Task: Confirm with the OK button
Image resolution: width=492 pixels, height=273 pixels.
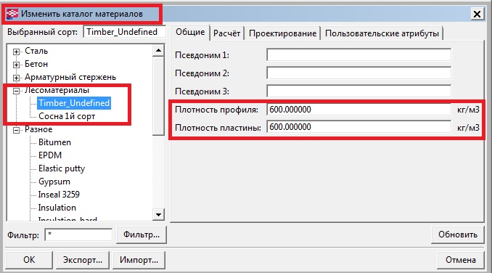Action: (29, 260)
